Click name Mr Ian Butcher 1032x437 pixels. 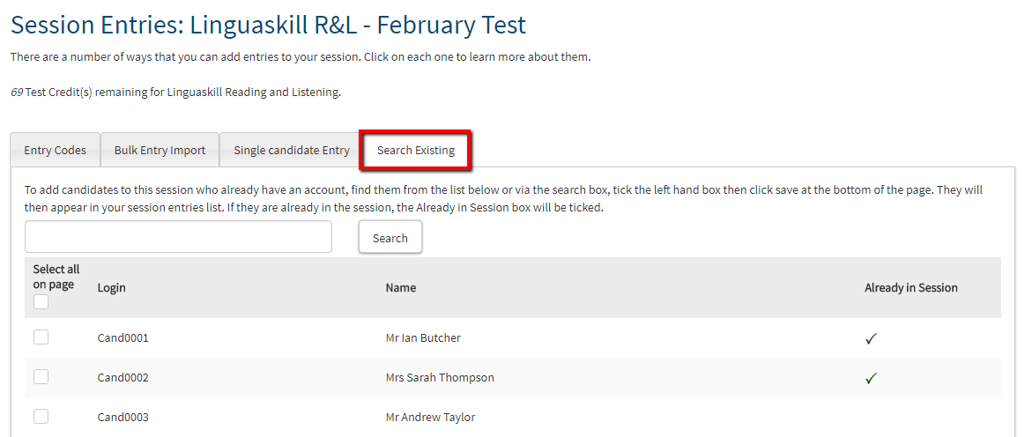coord(423,338)
